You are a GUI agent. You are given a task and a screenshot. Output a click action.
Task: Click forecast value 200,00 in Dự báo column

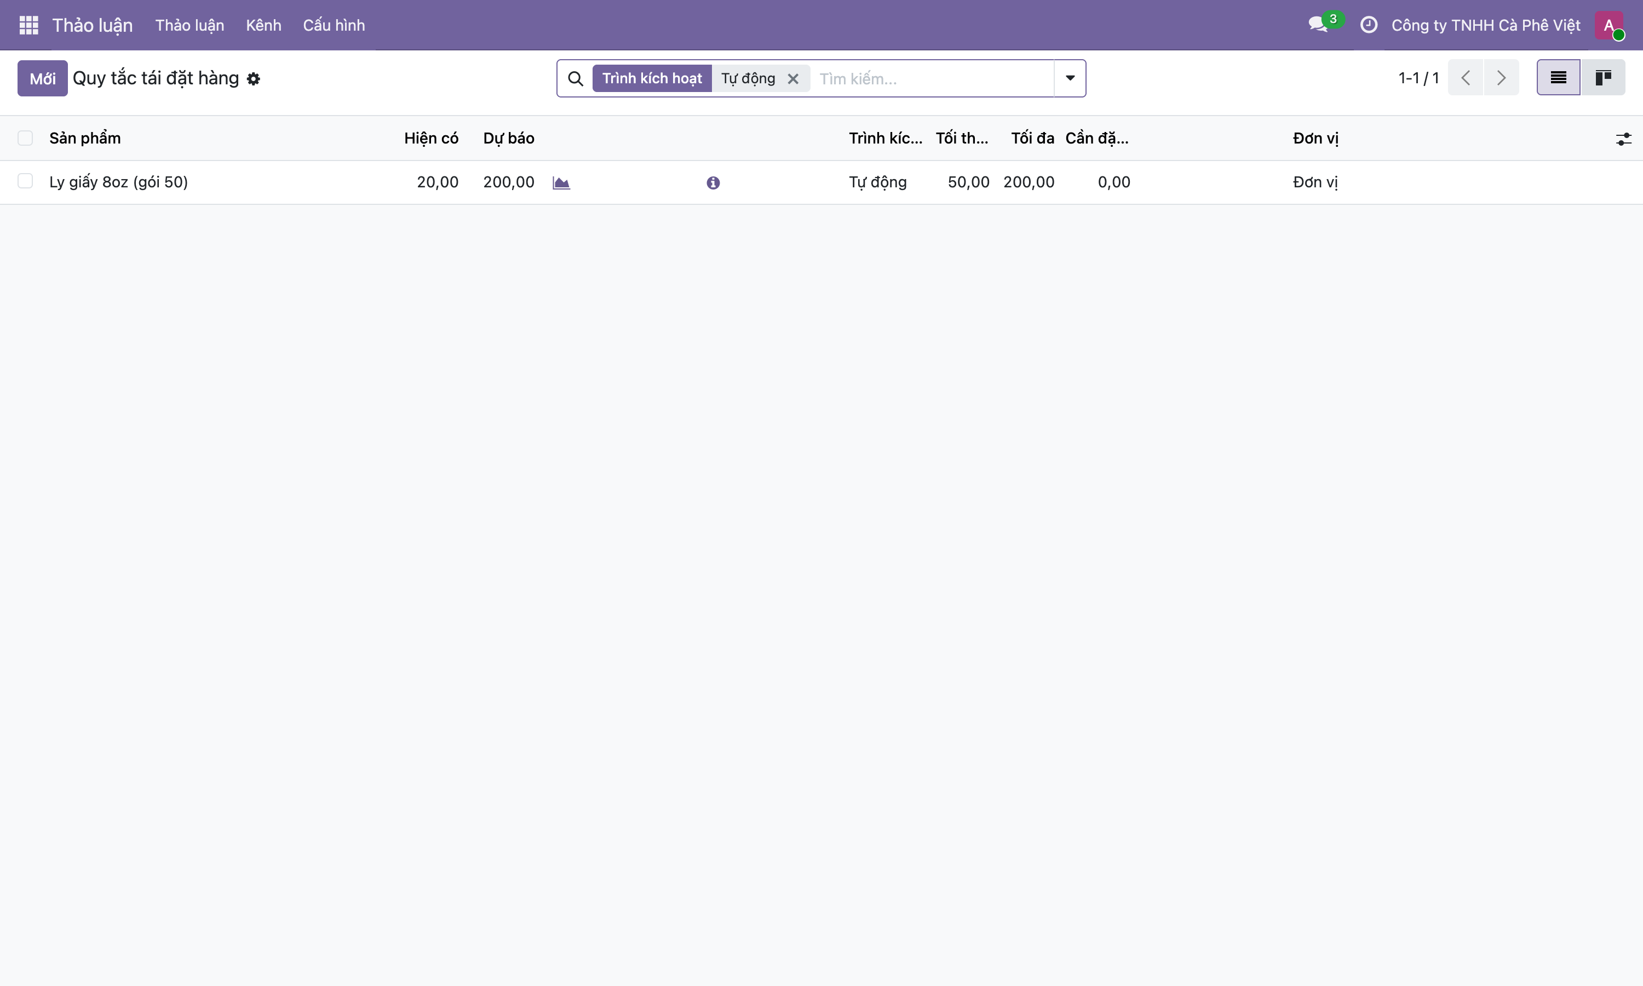click(x=509, y=182)
